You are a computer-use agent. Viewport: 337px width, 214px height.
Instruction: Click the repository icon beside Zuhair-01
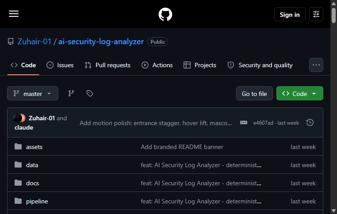pos(11,42)
